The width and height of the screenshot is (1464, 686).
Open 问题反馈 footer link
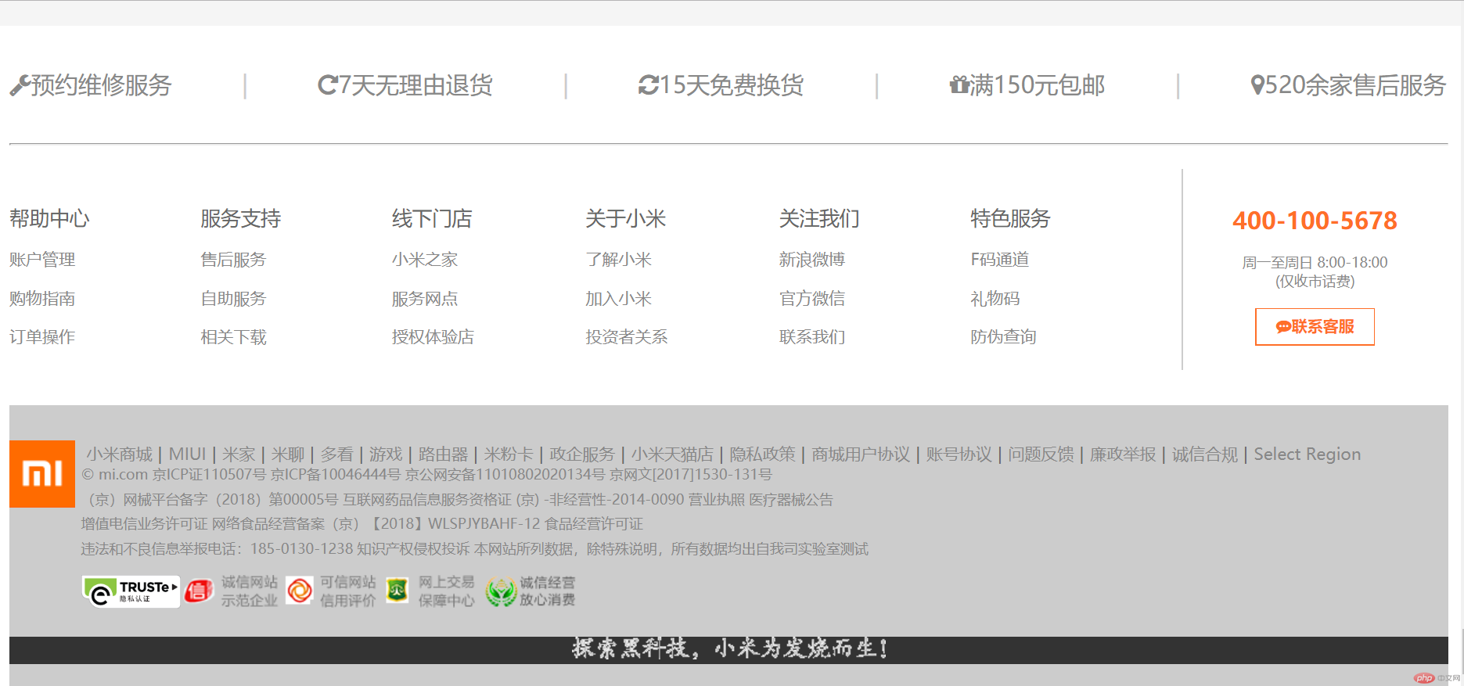(x=1041, y=454)
